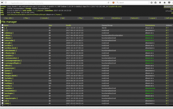The image size is (173, 109).
Task: Click the exploit-db.com link
Action: 115,6
